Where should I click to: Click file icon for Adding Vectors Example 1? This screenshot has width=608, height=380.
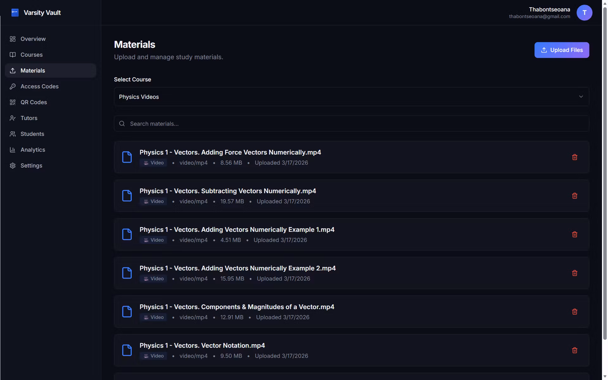pyautogui.click(x=127, y=234)
